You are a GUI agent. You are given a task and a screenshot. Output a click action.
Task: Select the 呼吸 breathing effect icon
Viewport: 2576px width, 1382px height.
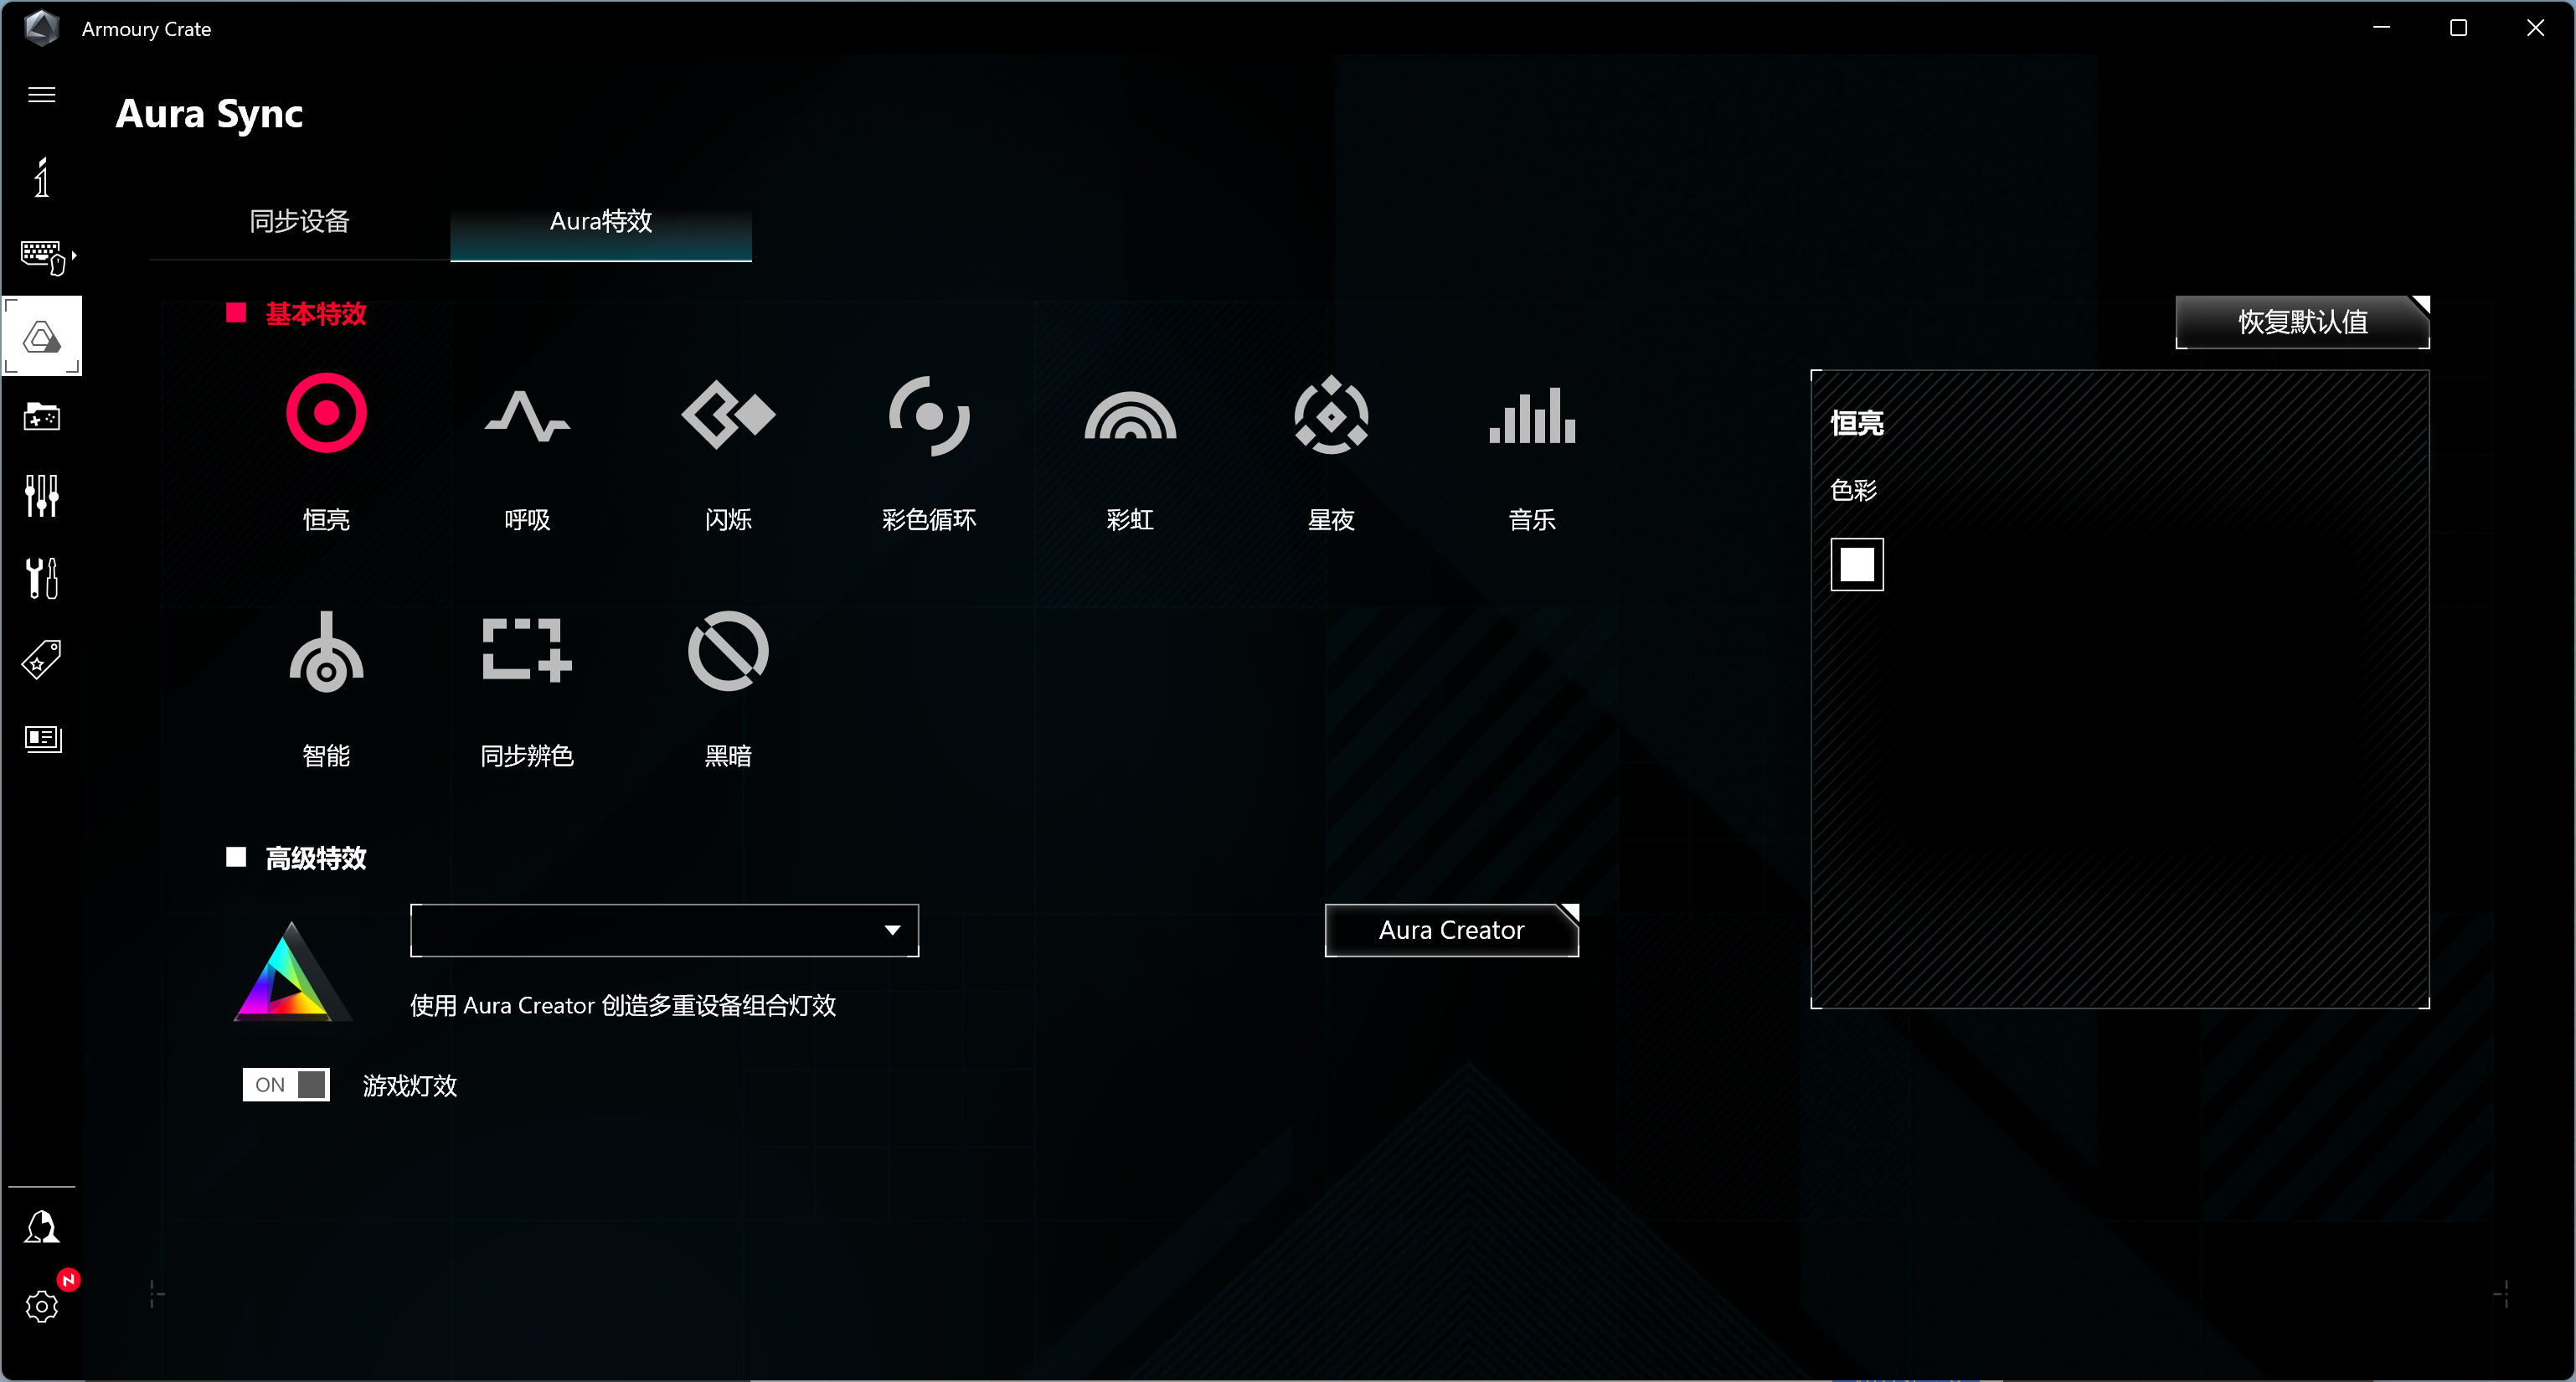(527, 416)
